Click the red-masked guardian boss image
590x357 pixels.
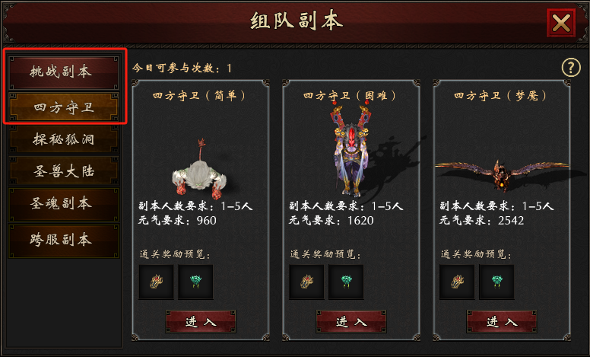351,151
